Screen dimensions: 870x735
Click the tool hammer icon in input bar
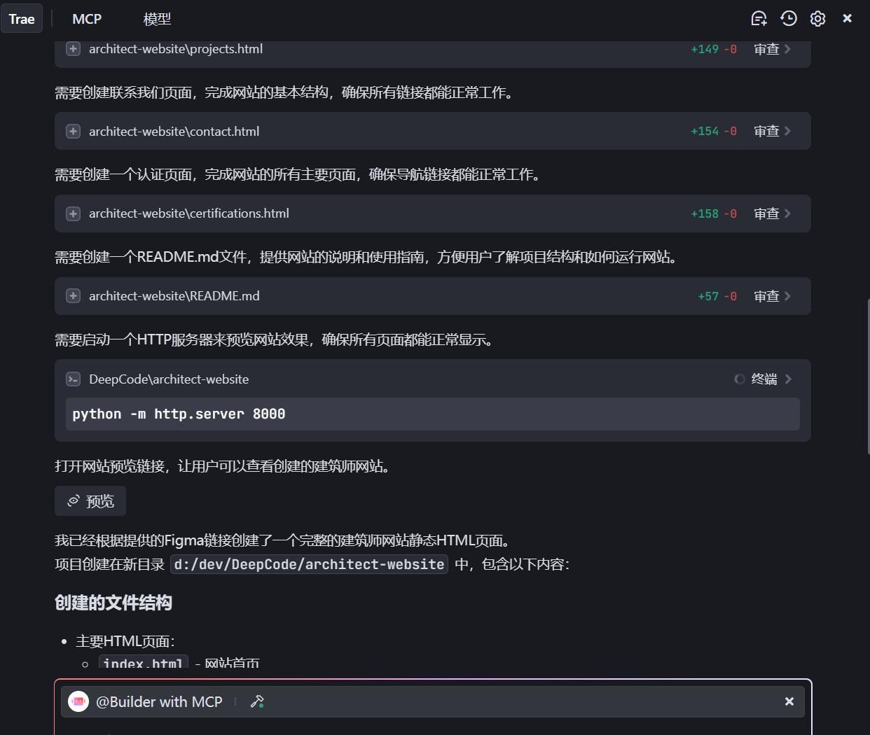[x=257, y=701]
